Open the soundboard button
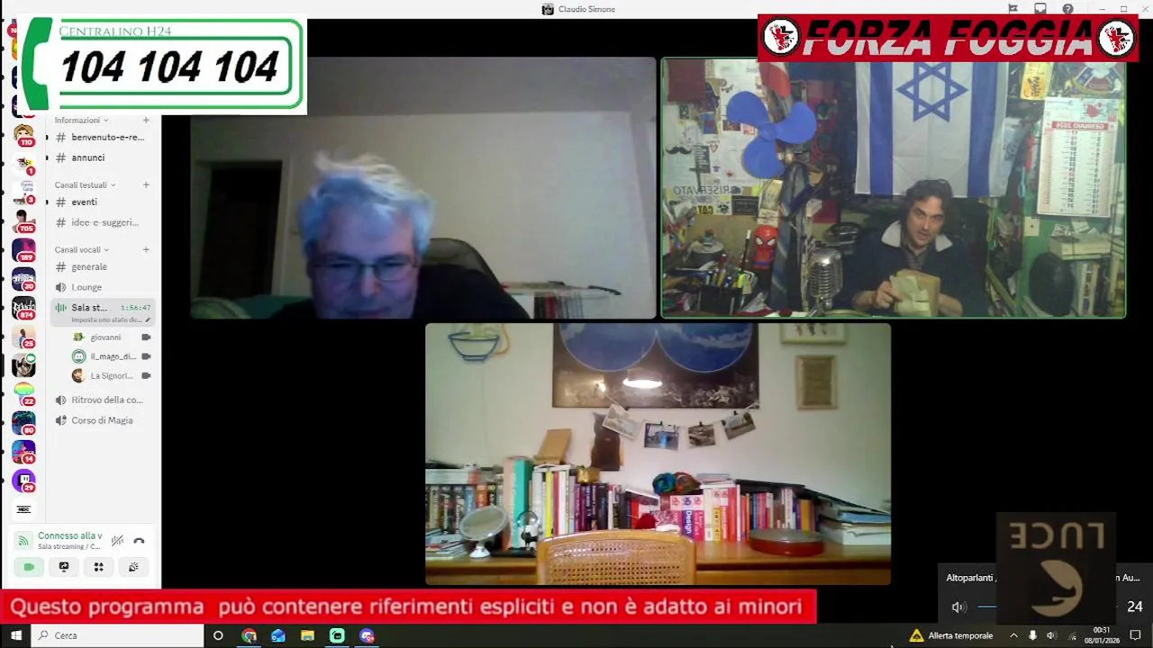The image size is (1153, 648). 133,567
